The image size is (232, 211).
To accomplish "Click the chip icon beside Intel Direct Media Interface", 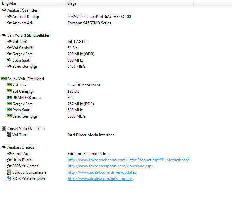I will tap(9, 135).
